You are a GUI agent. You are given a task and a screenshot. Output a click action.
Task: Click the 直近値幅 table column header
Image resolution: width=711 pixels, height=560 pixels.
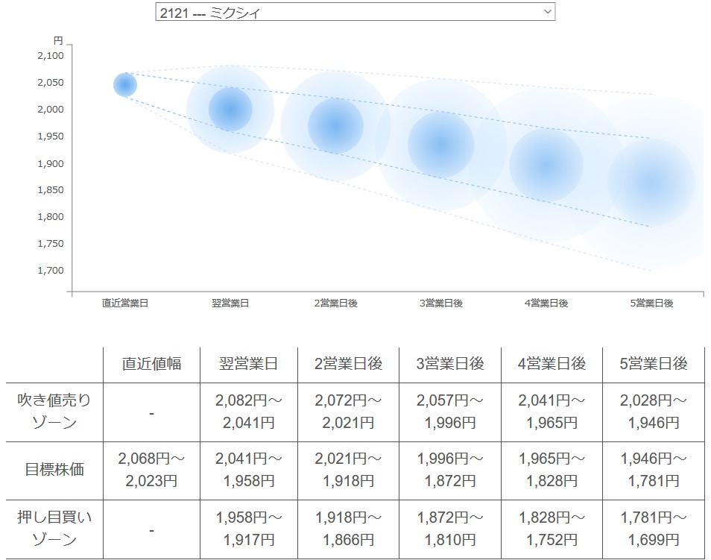click(151, 364)
